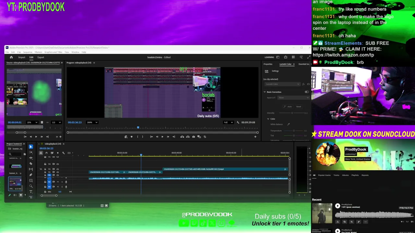415x233 pixels.
Task: Click the Lumetri Settings sub-tab
Action: (275, 71)
